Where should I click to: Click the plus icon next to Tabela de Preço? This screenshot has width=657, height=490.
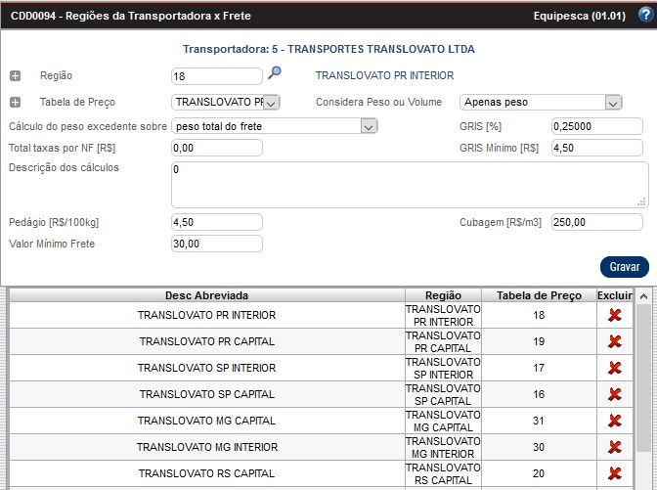tap(15, 103)
